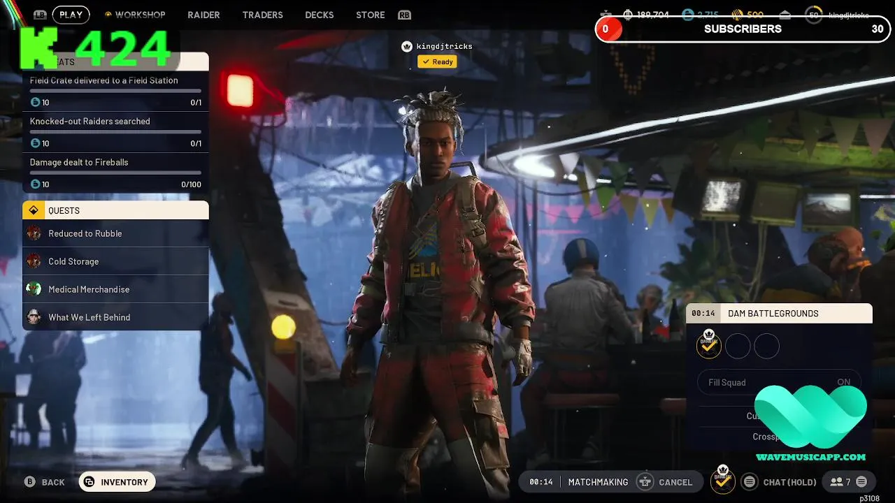Open the Cold Storage quest
Screen dimensions: 895x503
click(115, 261)
